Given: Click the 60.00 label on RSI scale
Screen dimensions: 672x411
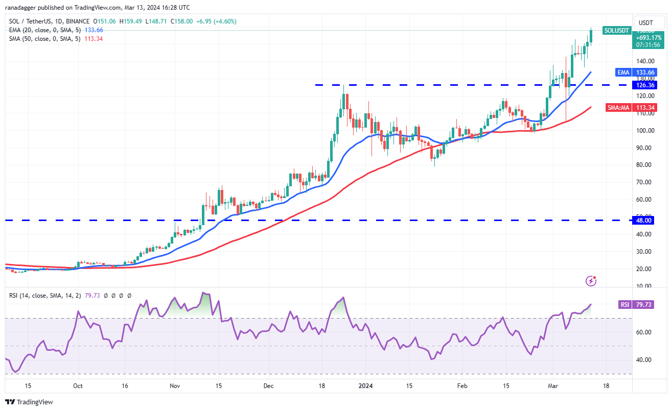Looking at the screenshot, I should tap(643, 332).
